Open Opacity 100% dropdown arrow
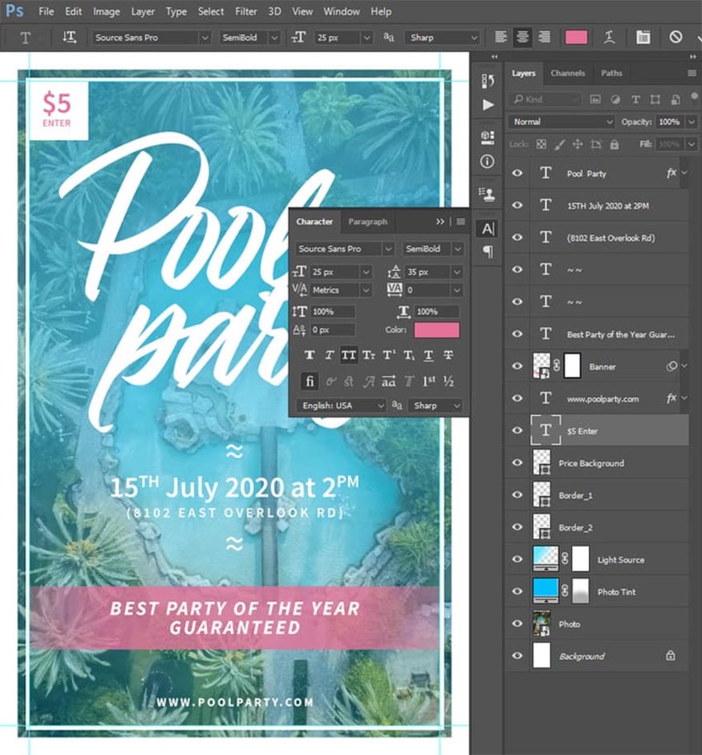This screenshot has height=755, width=702. 692,122
